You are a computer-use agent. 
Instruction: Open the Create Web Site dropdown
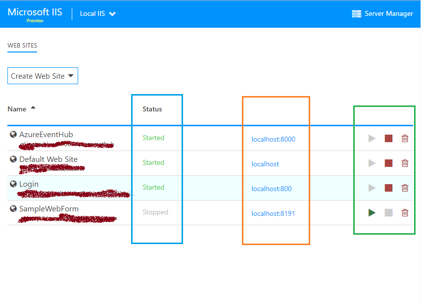point(43,76)
